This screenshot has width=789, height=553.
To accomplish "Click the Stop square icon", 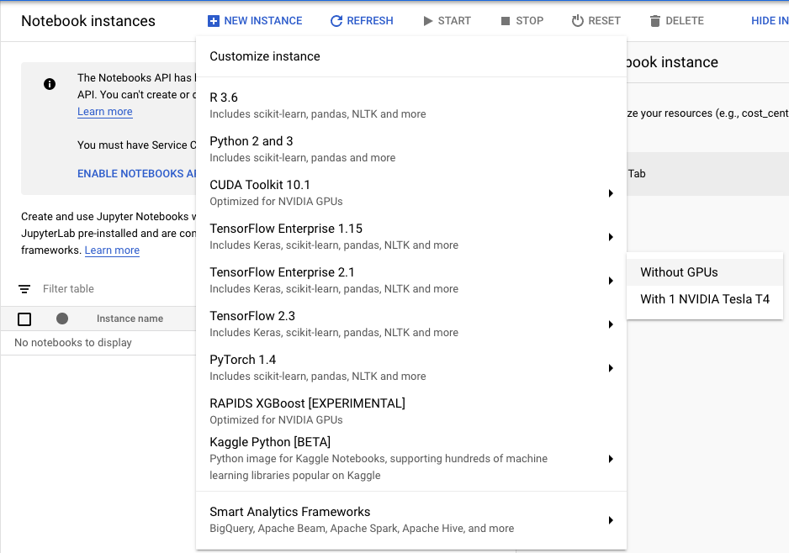I will [506, 21].
